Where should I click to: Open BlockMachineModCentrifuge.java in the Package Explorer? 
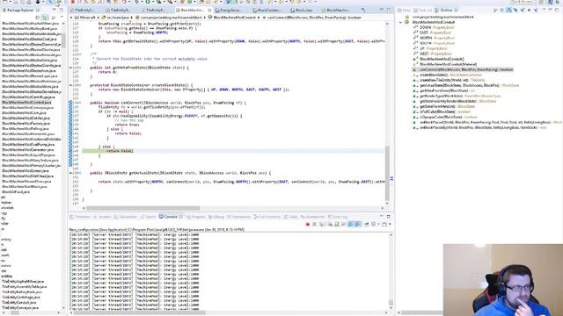coord(28,97)
